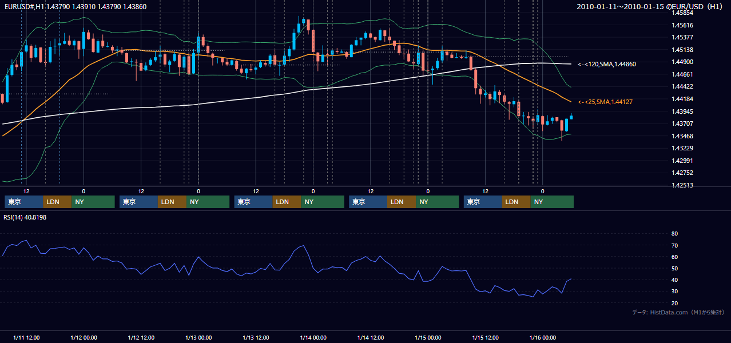Screen dimensions: 731x343
Task: Click price axis label 1.44184
Action: pyautogui.click(x=682, y=99)
